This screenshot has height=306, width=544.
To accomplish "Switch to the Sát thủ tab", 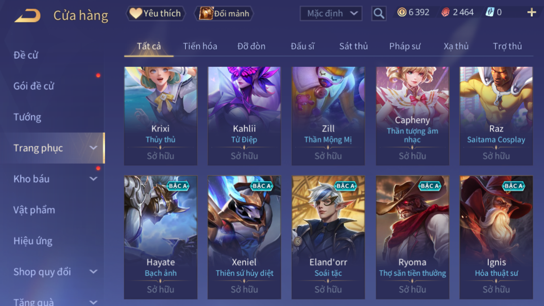I will 353,46.
